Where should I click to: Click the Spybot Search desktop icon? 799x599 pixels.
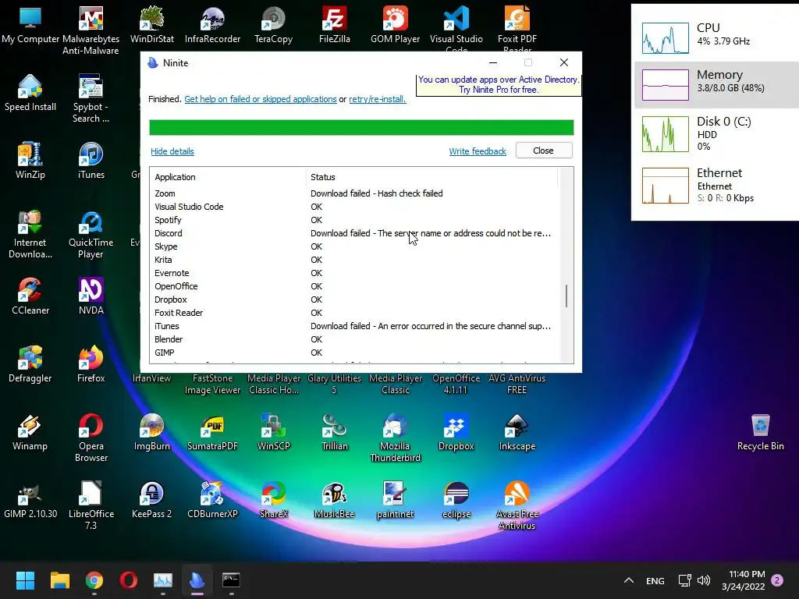pos(91,97)
